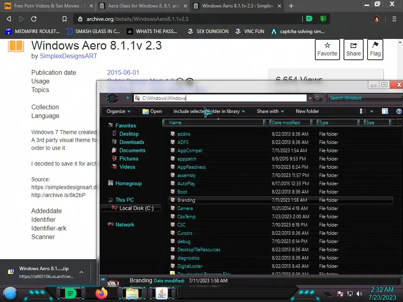This screenshot has width=403, height=302.
Task: Sort by Date modified column
Action: pyautogui.click(x=290, y=123)
